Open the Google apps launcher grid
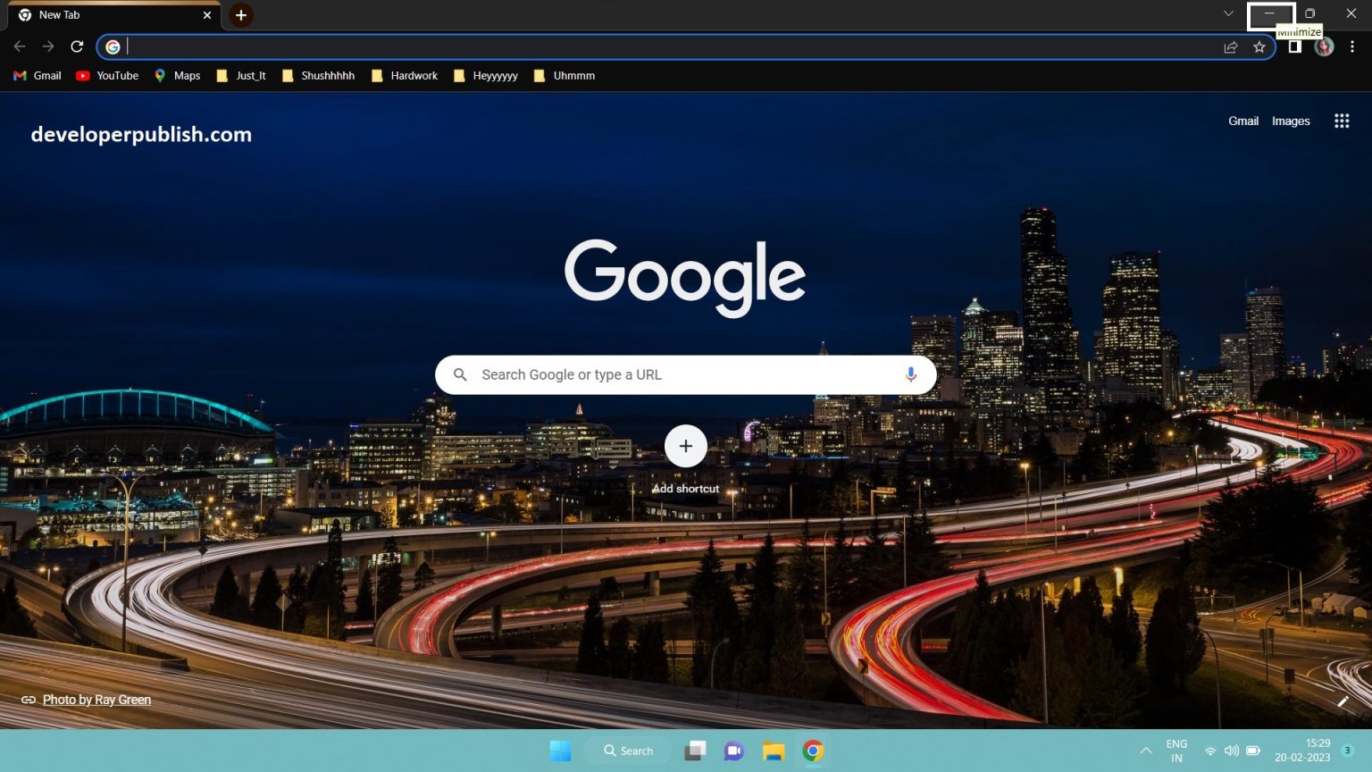The image size is (1372, 772). (1342, 121)
